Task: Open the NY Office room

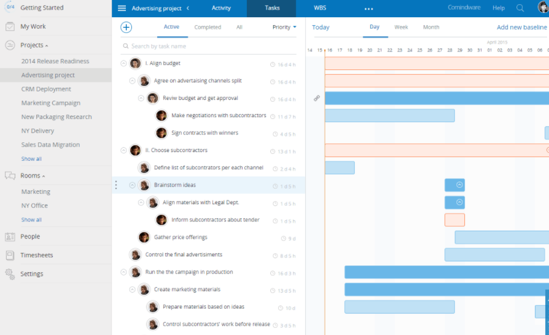Action: [x=34, y=206]
